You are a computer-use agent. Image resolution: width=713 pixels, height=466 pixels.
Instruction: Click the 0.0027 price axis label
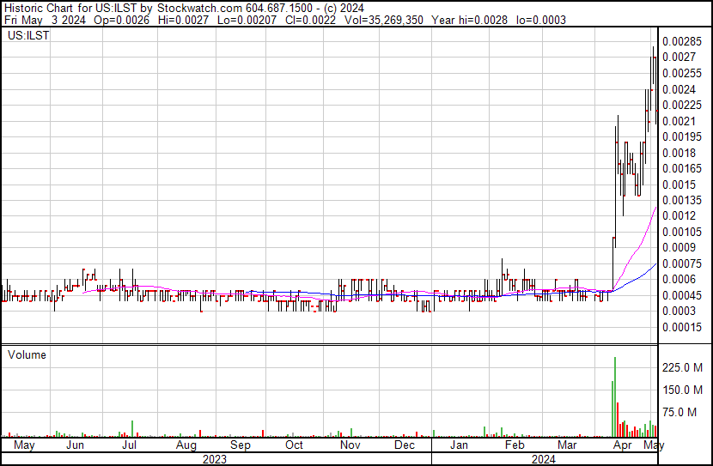pos(679,57)
